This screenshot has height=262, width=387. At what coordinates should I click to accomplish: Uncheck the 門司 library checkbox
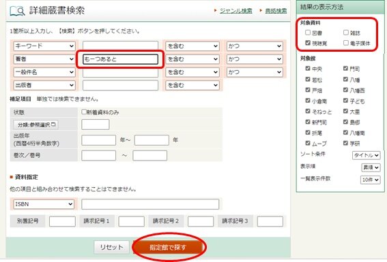(x=345, y=68)
